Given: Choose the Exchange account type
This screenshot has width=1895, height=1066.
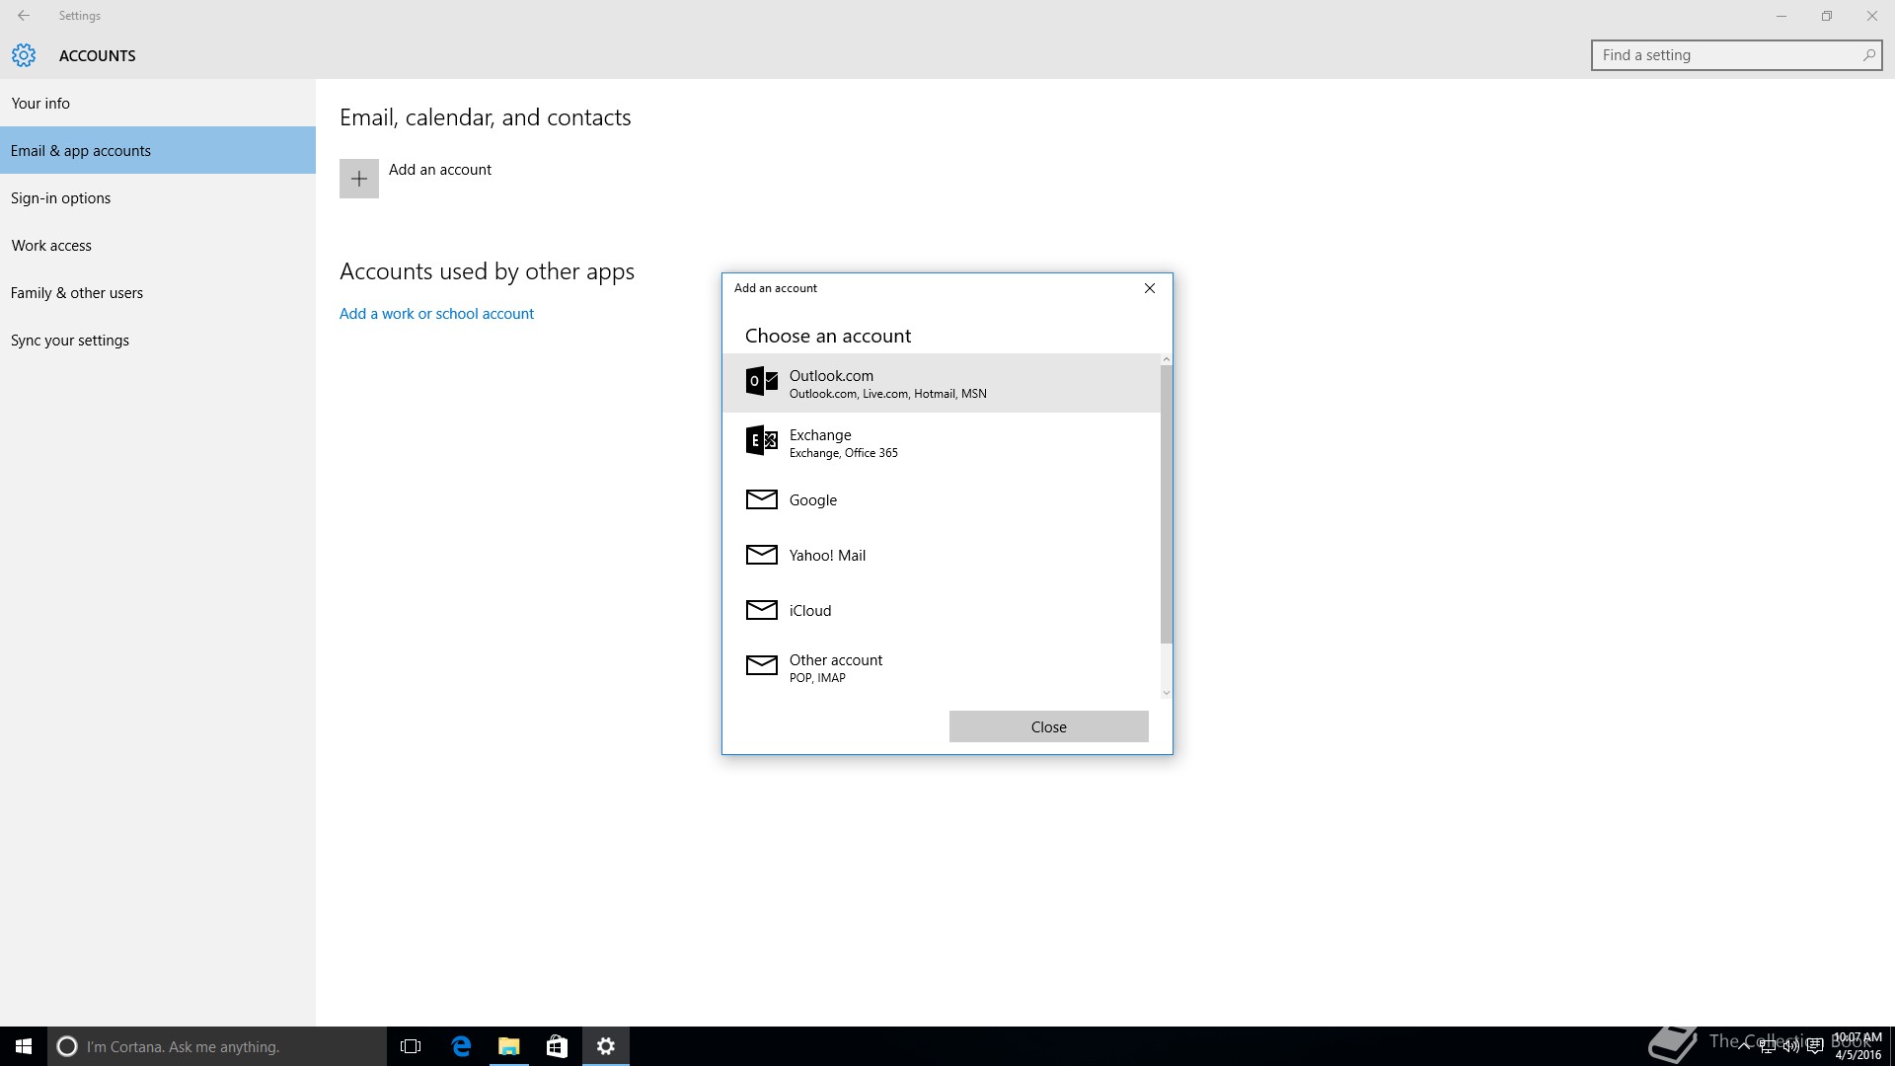Looking at the screenshot, I should (x=942, y=442).
